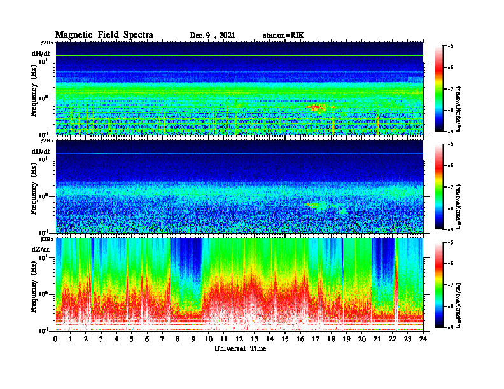The image size is (504, 389).
Task: Click the color bar beside the dZ/dt panel
Action: (x=439, y=285)
